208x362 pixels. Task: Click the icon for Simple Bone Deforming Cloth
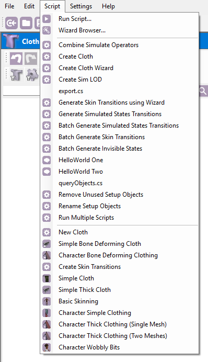pos(47,244)
